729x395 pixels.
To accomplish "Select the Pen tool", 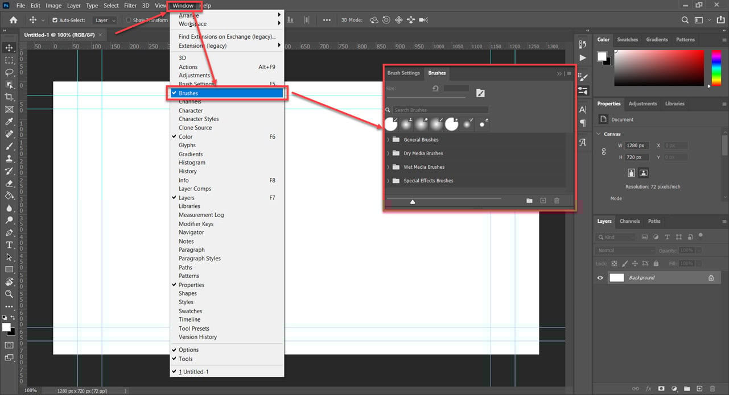I will pyautogui.click(x=9, y=232).
